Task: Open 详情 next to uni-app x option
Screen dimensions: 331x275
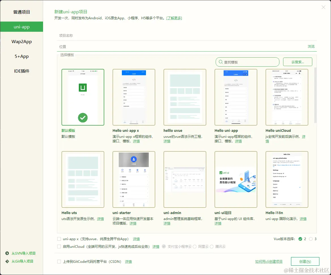Action: (x=136, y=239)
